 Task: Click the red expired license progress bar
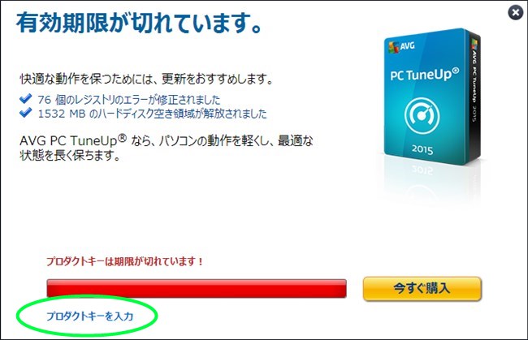tap(197, 289)
